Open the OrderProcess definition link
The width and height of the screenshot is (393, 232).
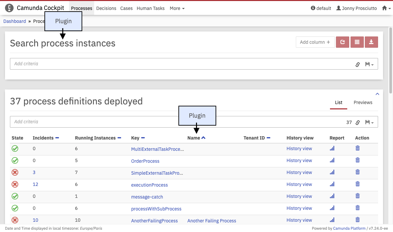click(x=145, y=161)
